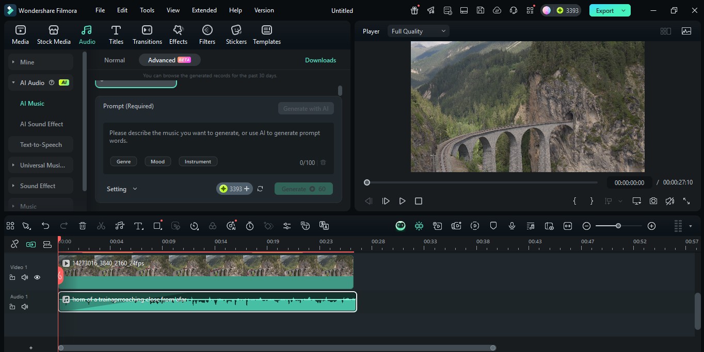Click the Delete trash icon in timeline toolbar
The height and width of the screenshot is (352, 704).
(x=83, y=226)
